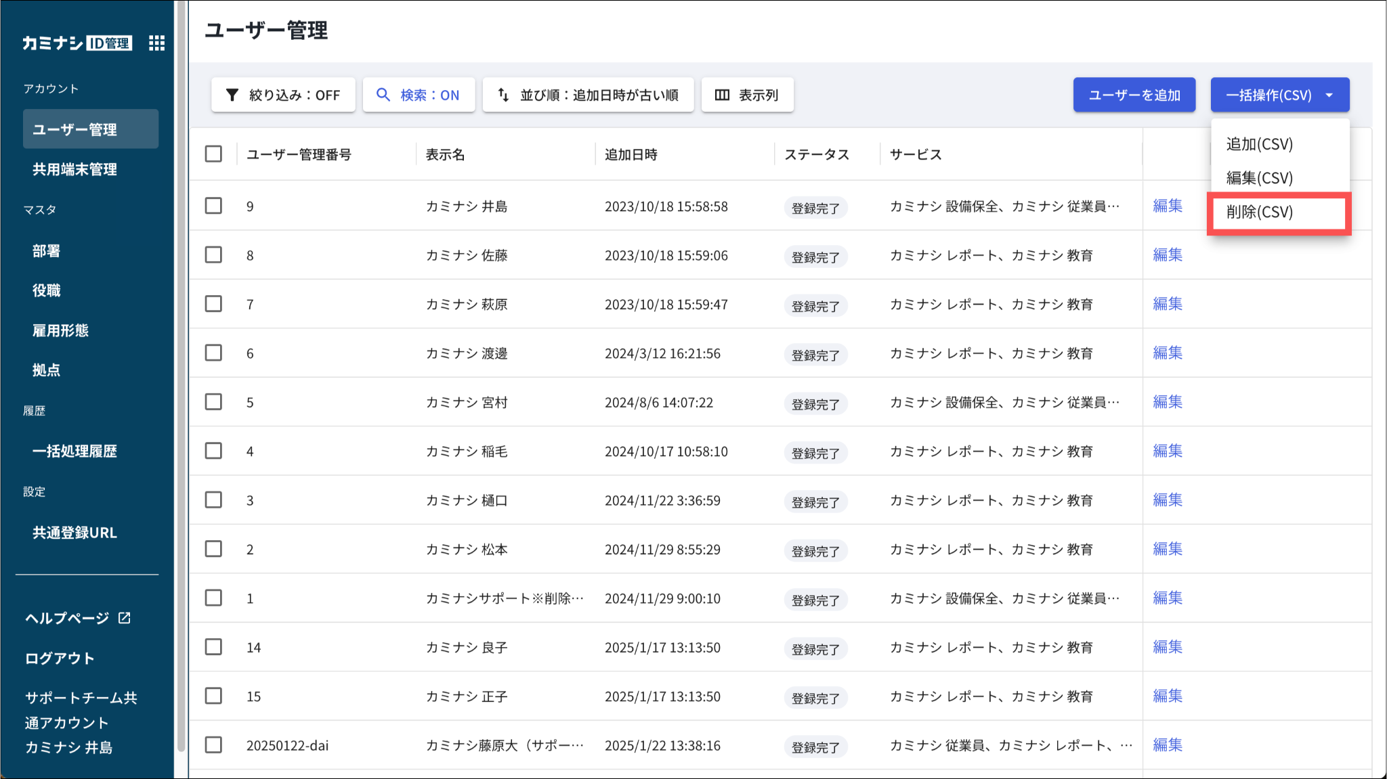Collapse the 一括操作(CSV) dropdown arrow
The width and height of the screenshot is (1387, 779).
tap(1329, 95)
